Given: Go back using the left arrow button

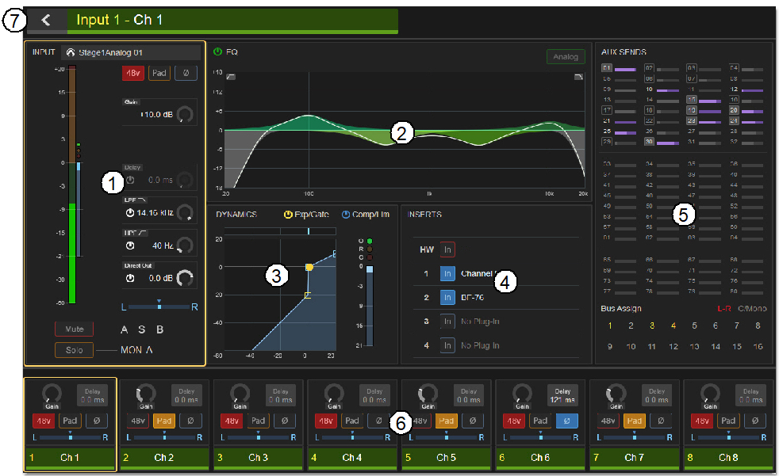Looking at the screenshot, I should click(46, 20).
